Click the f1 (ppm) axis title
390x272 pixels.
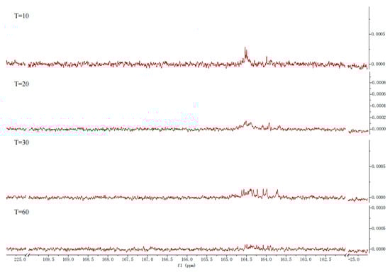click(x=186, y=266)
